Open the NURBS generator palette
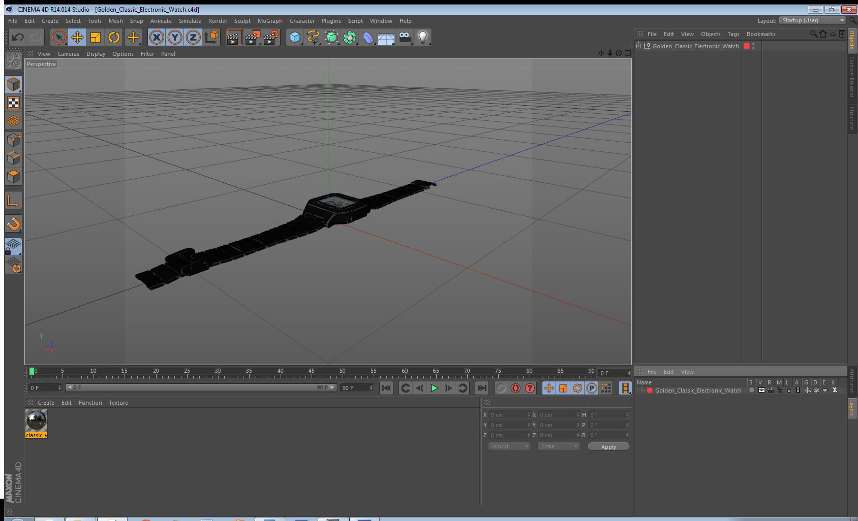 (331, 37)
